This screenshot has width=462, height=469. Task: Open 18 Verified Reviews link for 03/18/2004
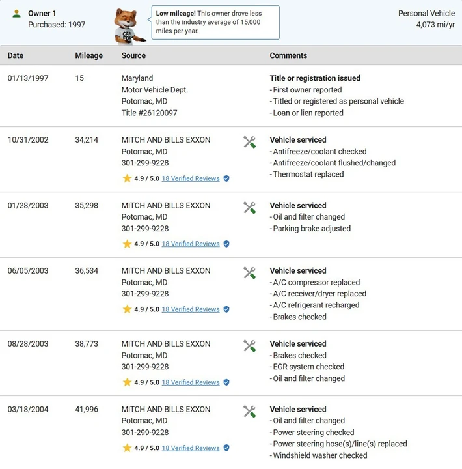[x=191, y=448]
